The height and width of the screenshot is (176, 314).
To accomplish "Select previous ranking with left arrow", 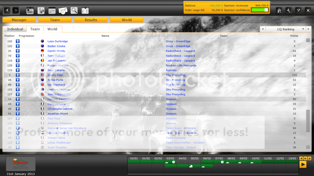I will coord(263,29).
